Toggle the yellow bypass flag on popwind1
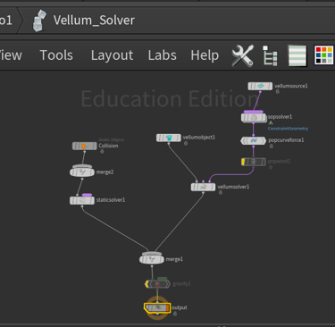 point(243,162)
